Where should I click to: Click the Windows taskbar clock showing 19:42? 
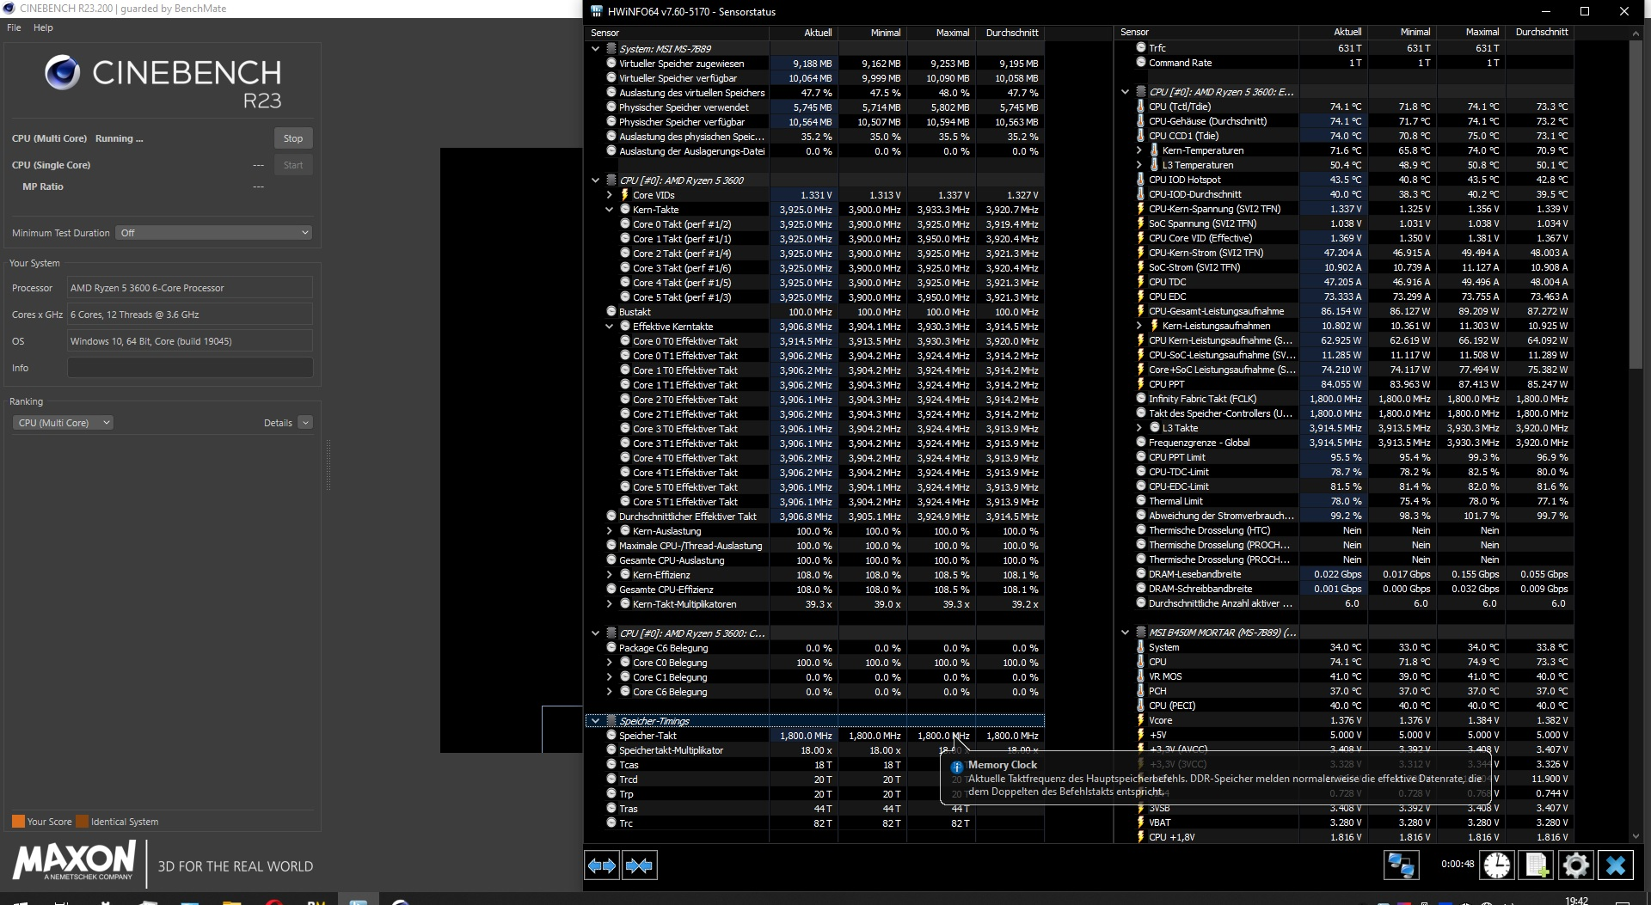(1576, 900)
